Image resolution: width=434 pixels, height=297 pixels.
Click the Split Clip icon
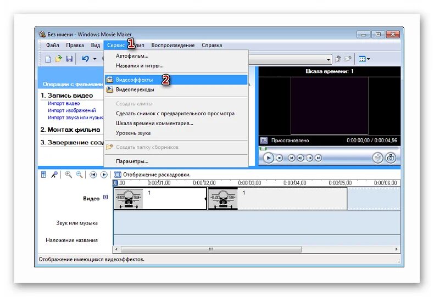pyautogui.click(x=377, y=158)
